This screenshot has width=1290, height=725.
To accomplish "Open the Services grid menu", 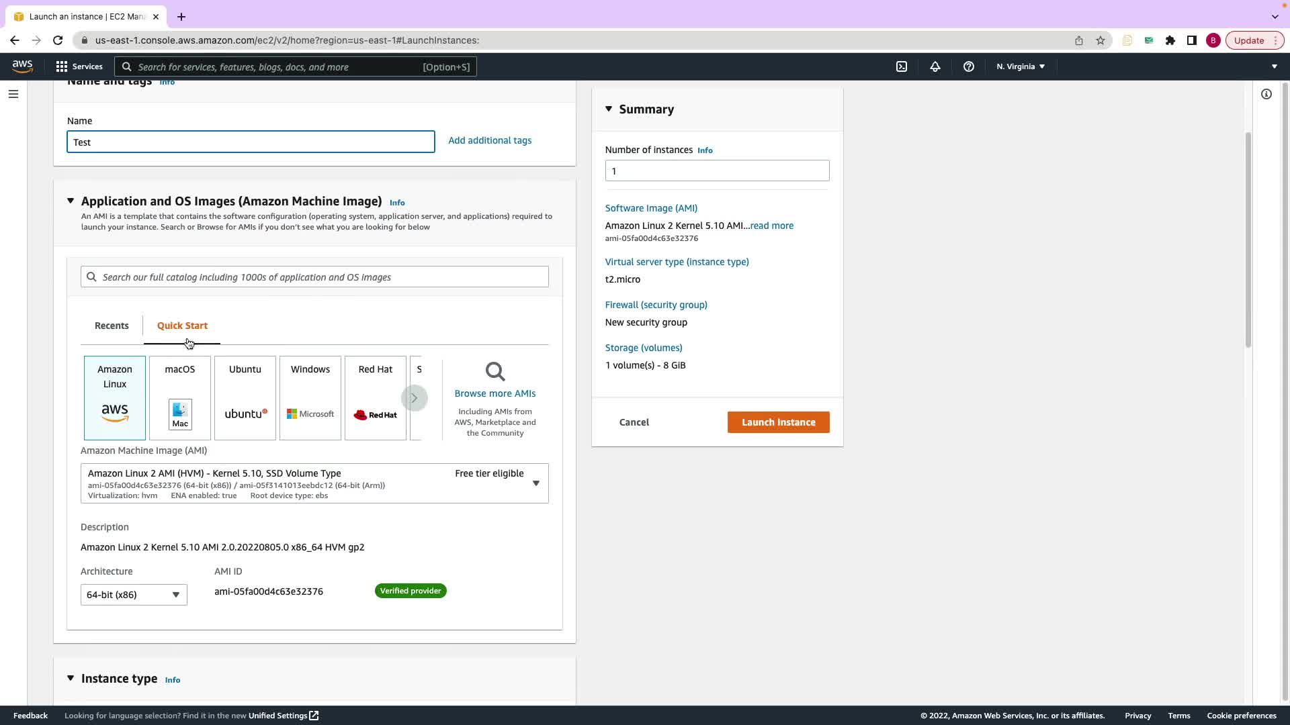I will [x=79, y=66].
